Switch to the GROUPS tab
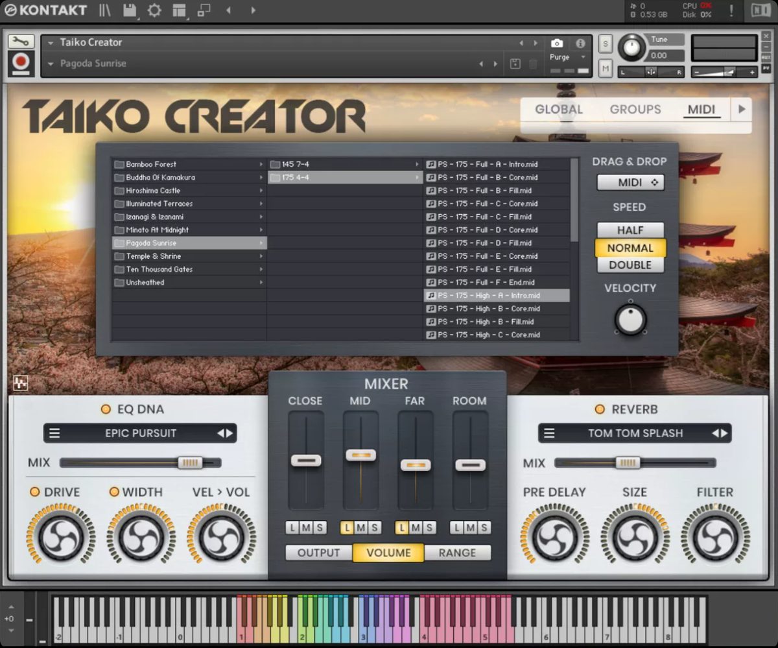778x648 pixels. click(635, 110)
